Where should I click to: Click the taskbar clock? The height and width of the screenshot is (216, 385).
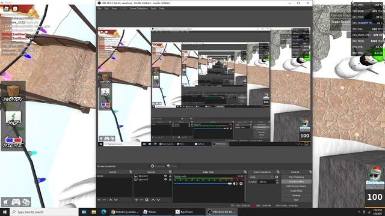(378, 212)
